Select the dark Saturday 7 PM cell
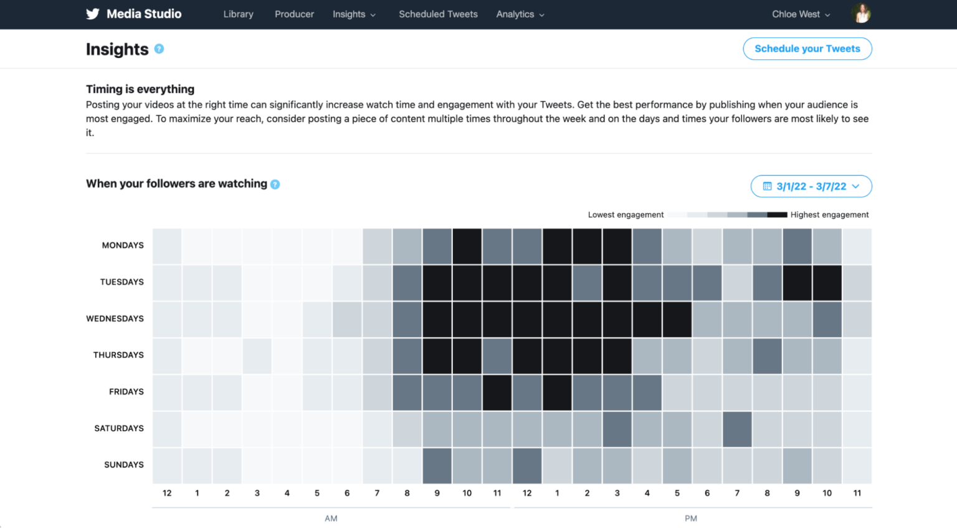Screen dimensions: 957x528 737,428
